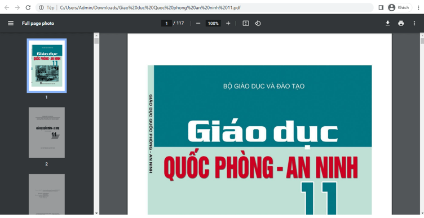
Task: Click the "Full page photo" document title
Action: [38, 23]
